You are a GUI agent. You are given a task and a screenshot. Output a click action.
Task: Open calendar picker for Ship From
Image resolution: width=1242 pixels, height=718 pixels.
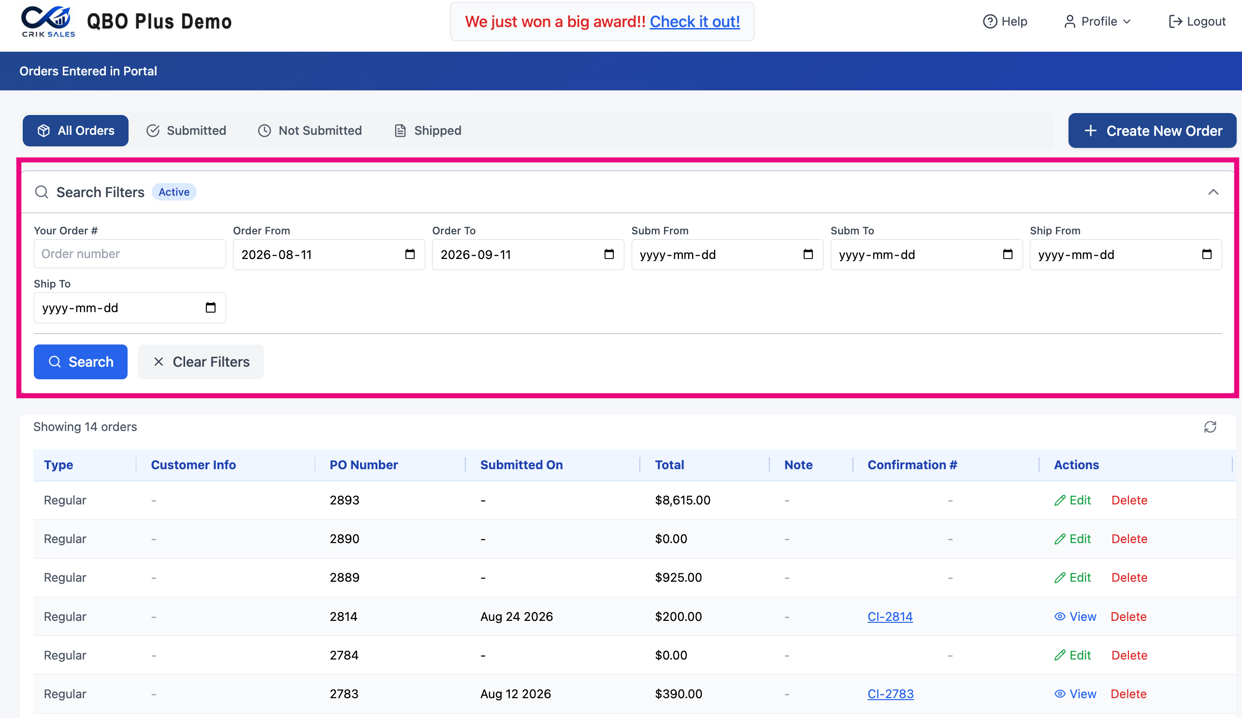coord(1207,254)
